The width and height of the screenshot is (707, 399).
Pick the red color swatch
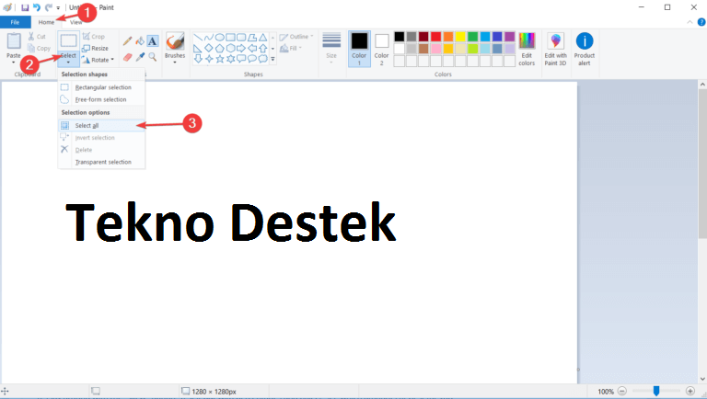coord(435,37)
